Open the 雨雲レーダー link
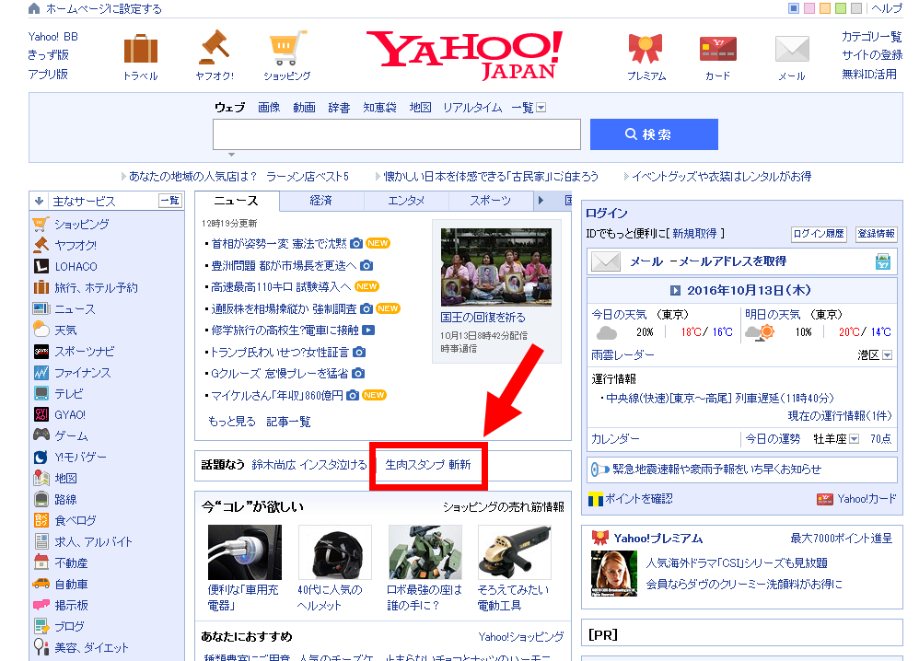919x661 pixels. [622, 355]
